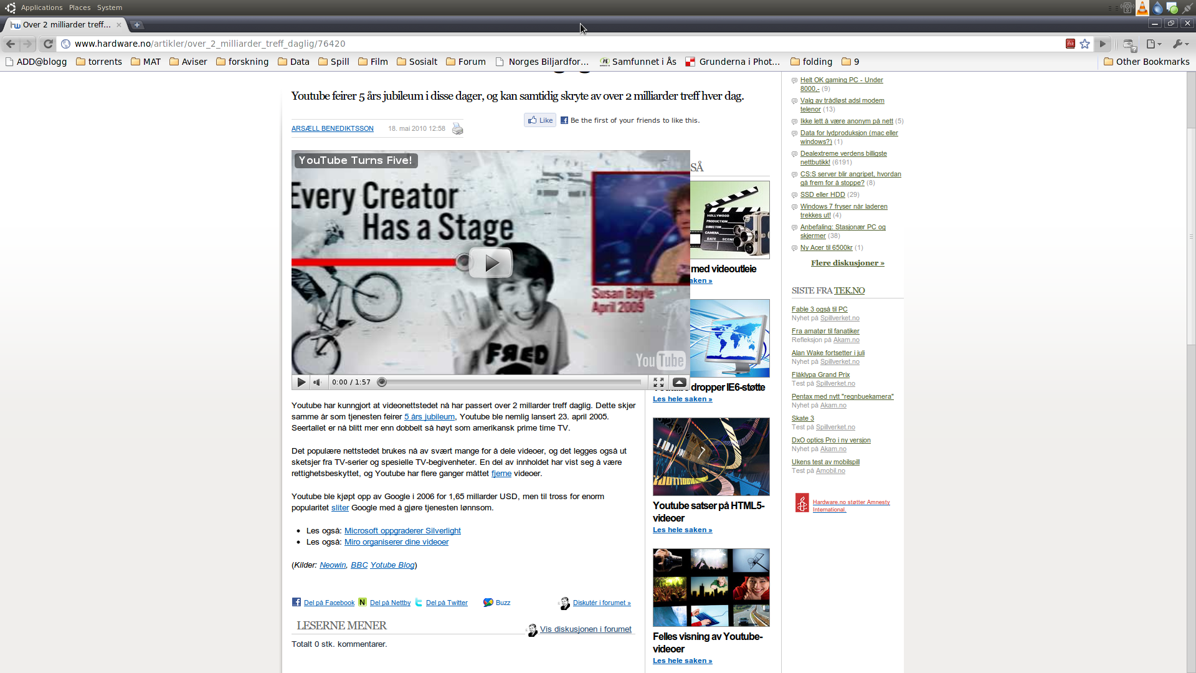Viewport: 1196px width, 673px height.
Task: Select the Over 2 milliarder treff tab
Action: (65, 25)
